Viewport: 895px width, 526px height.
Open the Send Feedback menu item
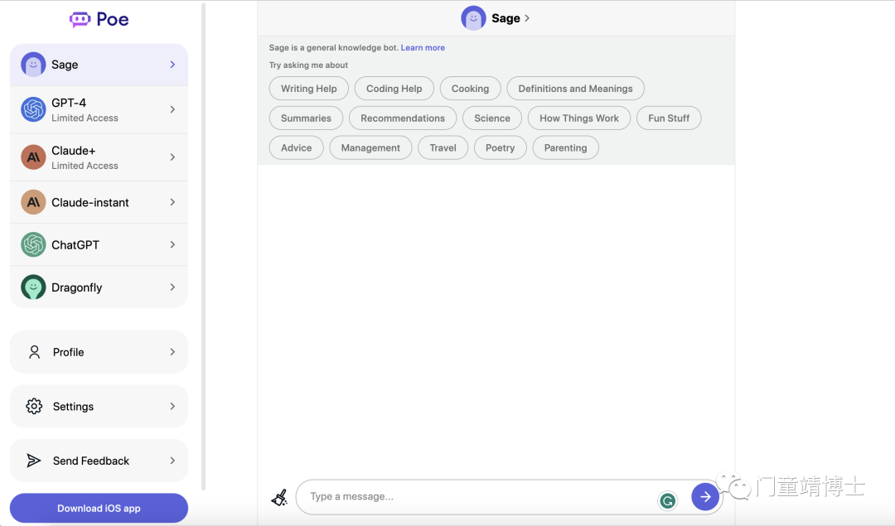pos(99,461)
